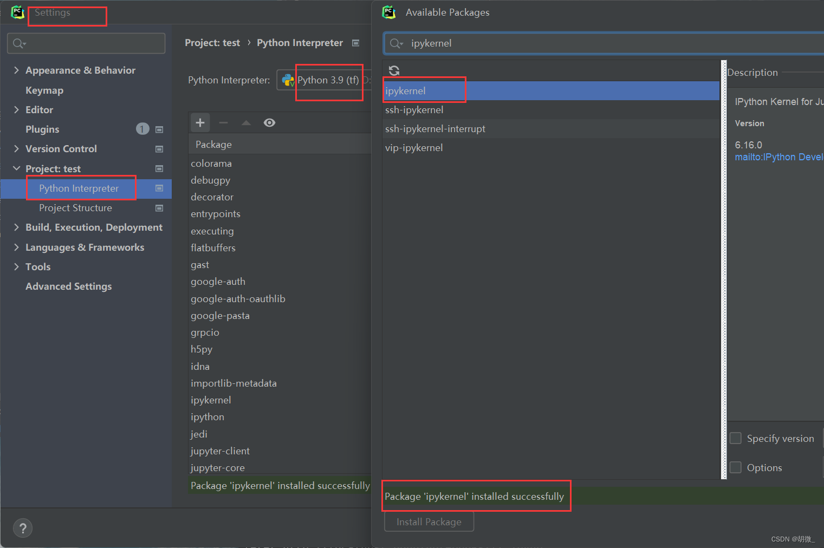
Task: Click the project-level icon beside Plugins
Action: pyautogui.click(x=159, y=129)
